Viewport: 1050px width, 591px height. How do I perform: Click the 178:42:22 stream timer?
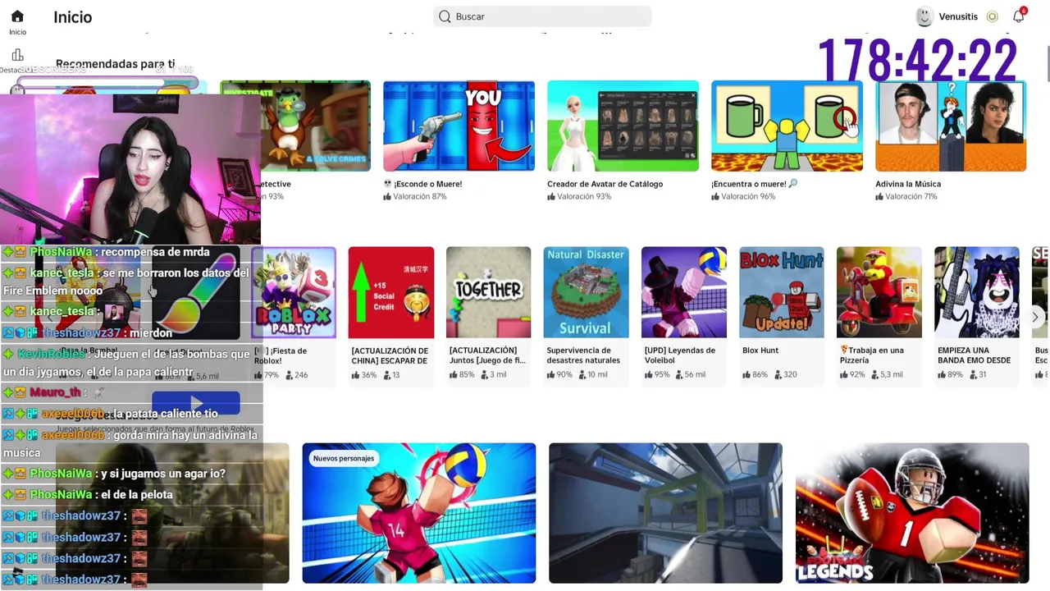tap(918, 62)
